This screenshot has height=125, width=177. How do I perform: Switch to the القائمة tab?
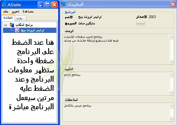(8, 18)
